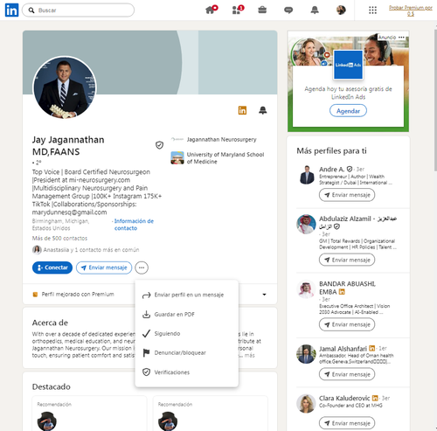437x431 pixels.
Task: Send message to Clara Kaluderovic
Action: 347,423
